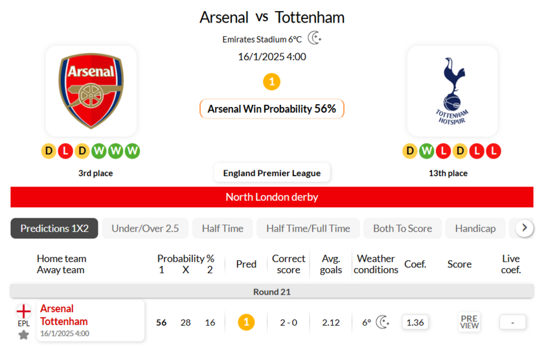Switch to the Handicap tab
This screenshot has height=349, width=544.
coord(475,229)
